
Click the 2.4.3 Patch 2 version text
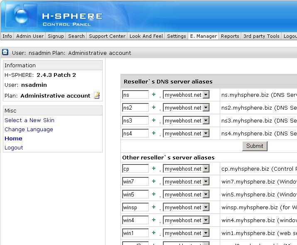coord(56,75)
